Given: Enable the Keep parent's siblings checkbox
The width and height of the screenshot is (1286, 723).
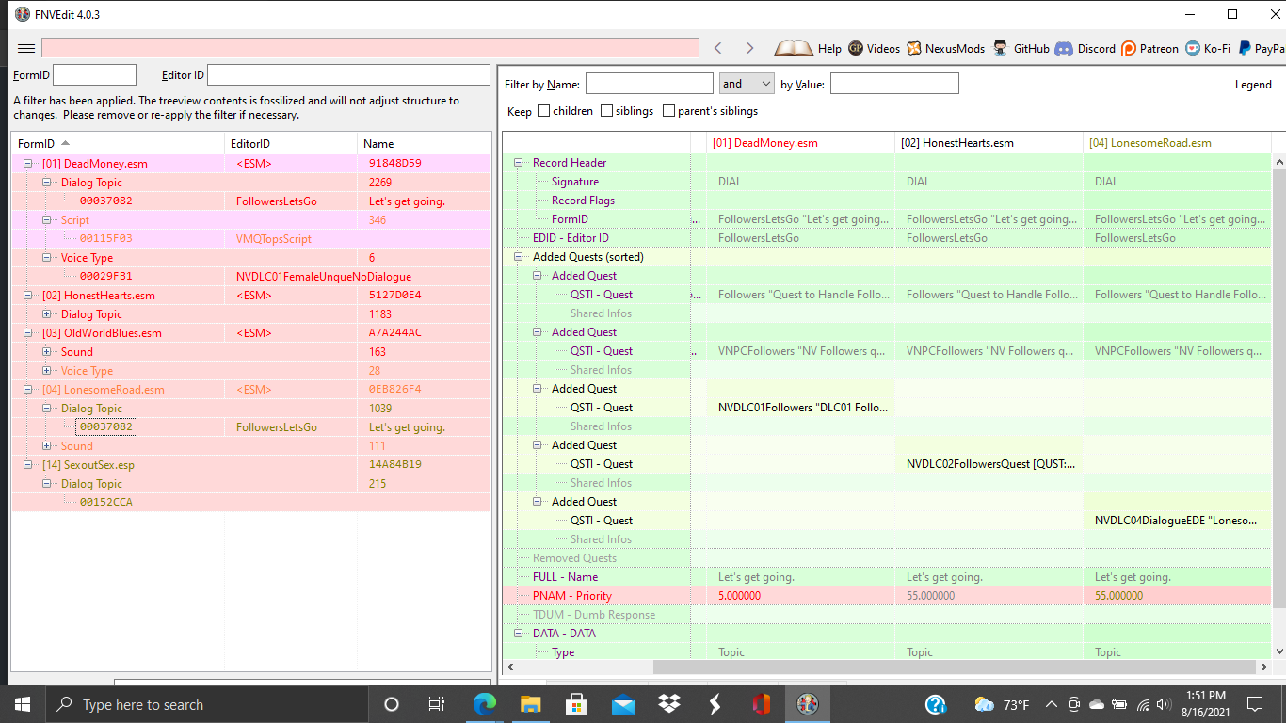Looking at the screenshot, I should [668, 111].
